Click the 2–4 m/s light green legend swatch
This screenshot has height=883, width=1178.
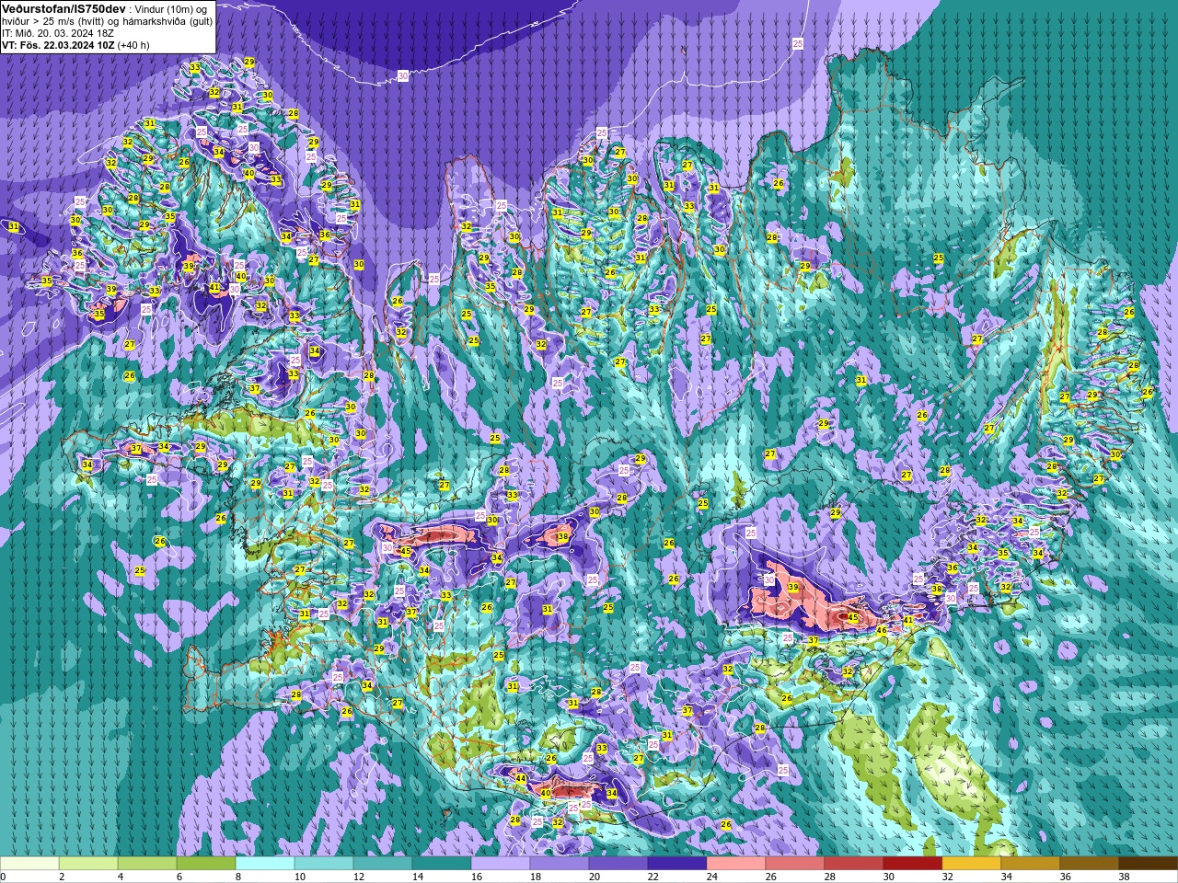tap(88, 864)
